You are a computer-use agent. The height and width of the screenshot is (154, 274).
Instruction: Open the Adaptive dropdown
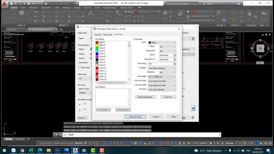click(167, 72)
